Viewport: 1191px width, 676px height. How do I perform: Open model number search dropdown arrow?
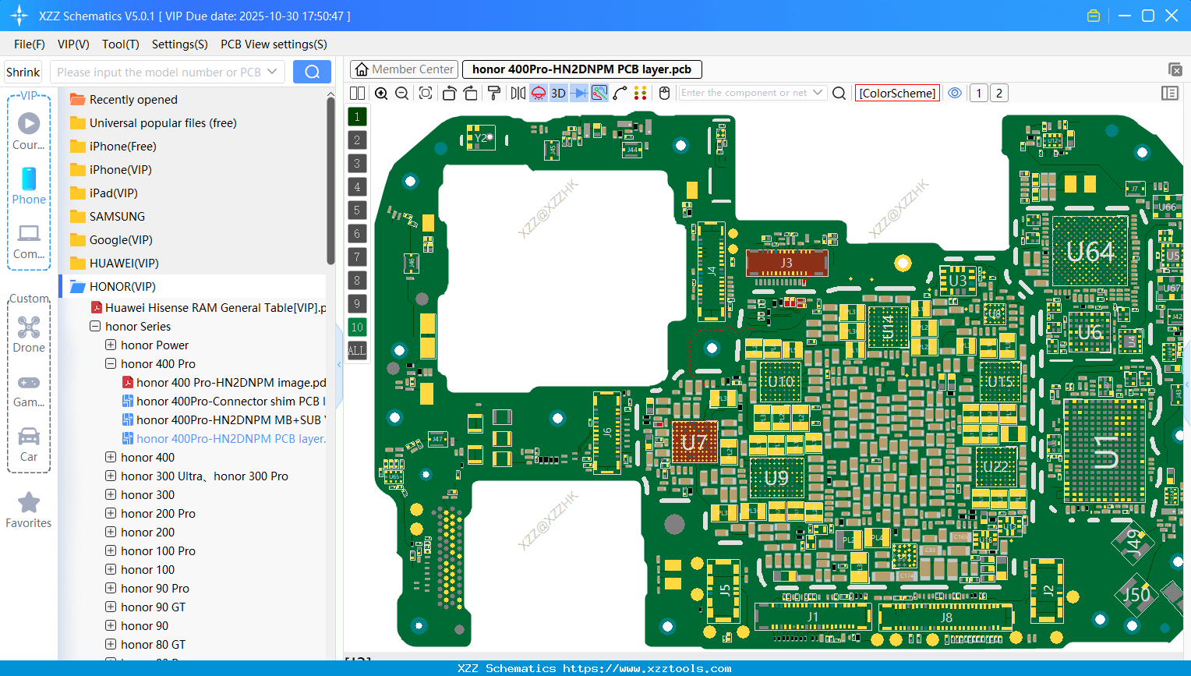point(272,72)
